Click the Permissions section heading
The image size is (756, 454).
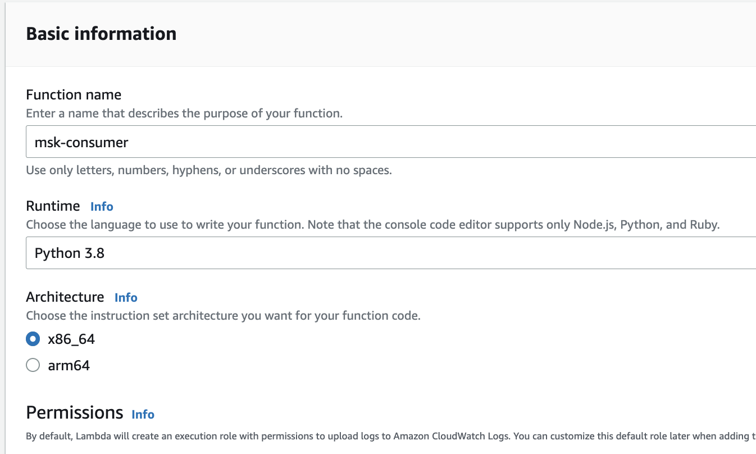(74, 413)
